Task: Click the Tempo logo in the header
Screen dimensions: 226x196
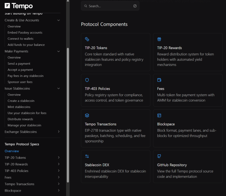Action: point(19,6)
